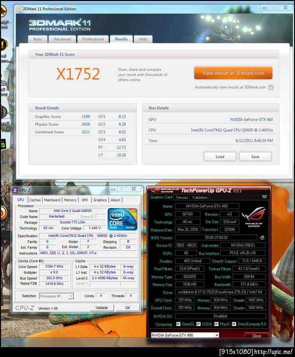Click the GPU-Z camera screenshot icon
295x357 pixels.
tap(265, 196)
